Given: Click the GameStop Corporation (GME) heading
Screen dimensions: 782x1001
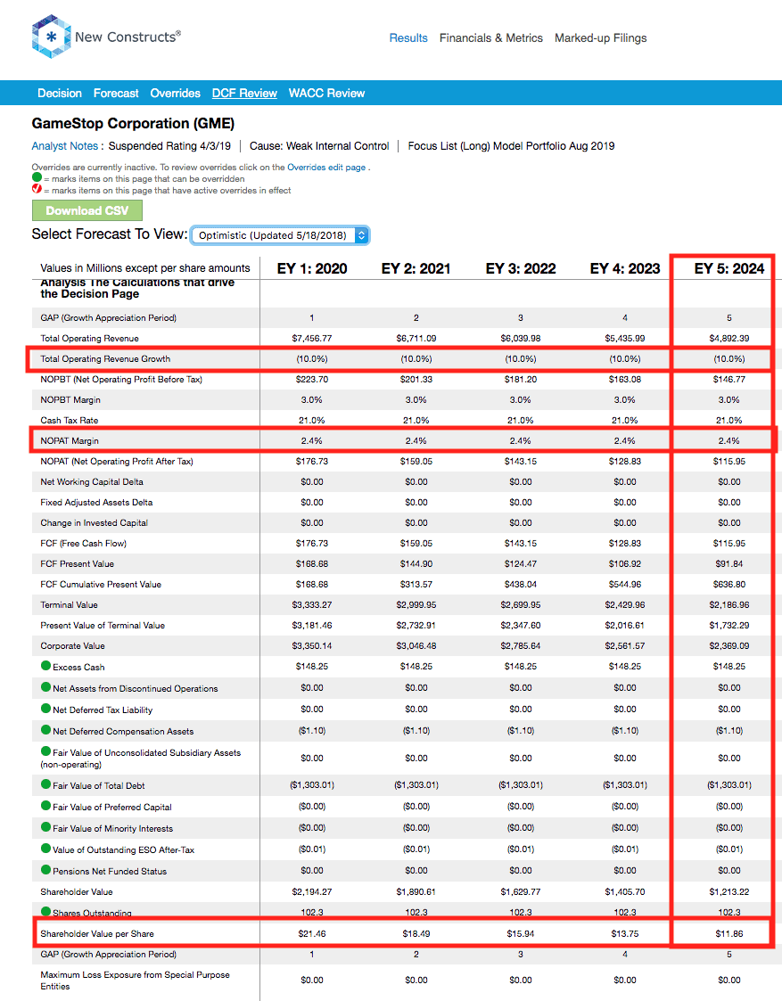Looking at the screenshot, I should [133, 123].
